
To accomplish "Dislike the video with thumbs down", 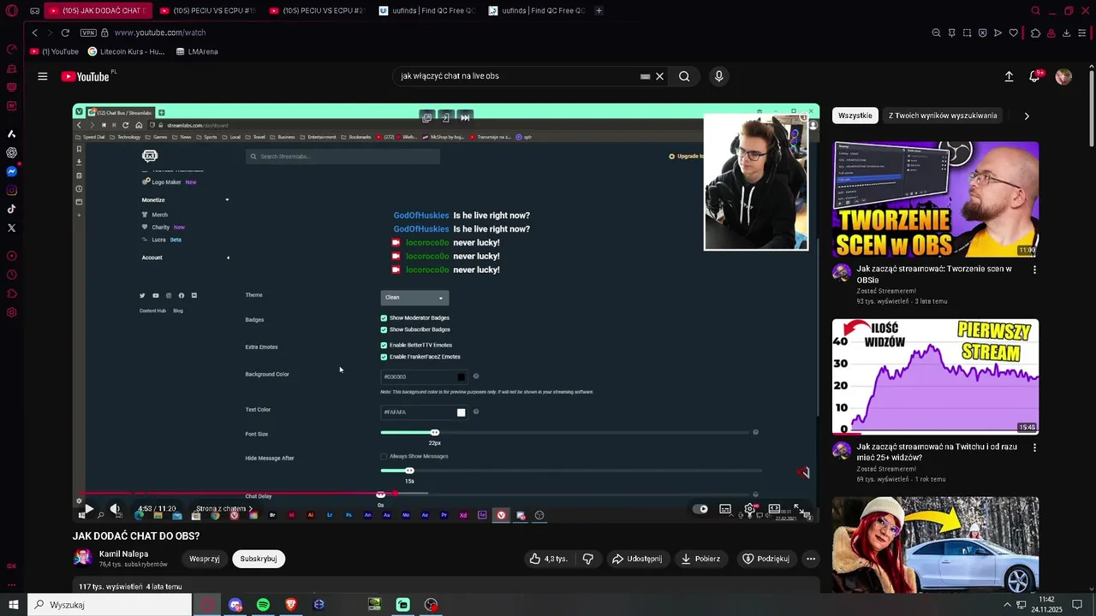I will coord(588,559).
